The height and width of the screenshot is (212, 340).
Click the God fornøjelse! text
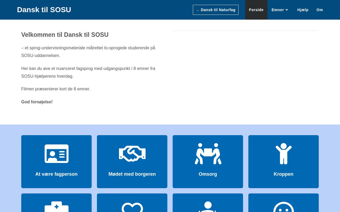point(37,102)
